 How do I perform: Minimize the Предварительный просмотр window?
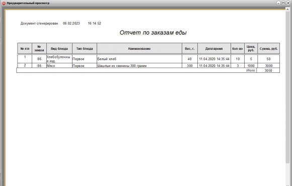pos(278,3)
